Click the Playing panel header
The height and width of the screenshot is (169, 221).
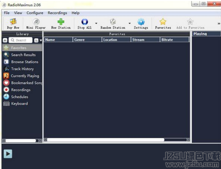[x=206, y=34]
